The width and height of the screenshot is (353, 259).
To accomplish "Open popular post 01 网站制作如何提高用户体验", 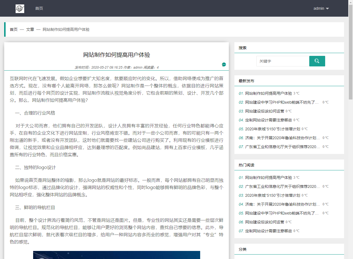I will click(269, 178).
